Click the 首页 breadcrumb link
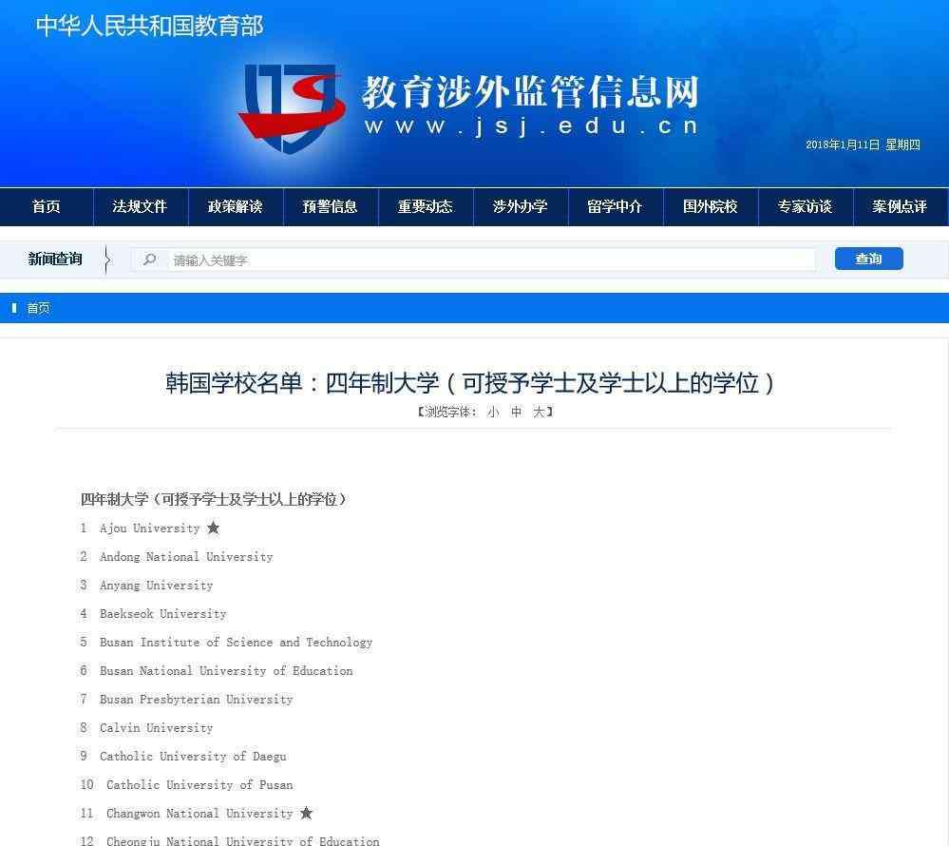 click(x=38, y=308)
